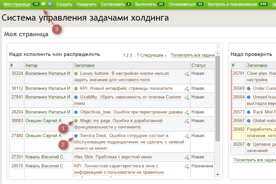Click green dot of task 30267
Viewport: 276px width, 184px height.
[x=249, y=144]
